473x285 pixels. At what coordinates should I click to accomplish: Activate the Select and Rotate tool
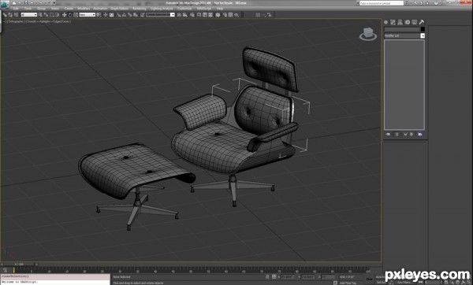coord(70,14)
